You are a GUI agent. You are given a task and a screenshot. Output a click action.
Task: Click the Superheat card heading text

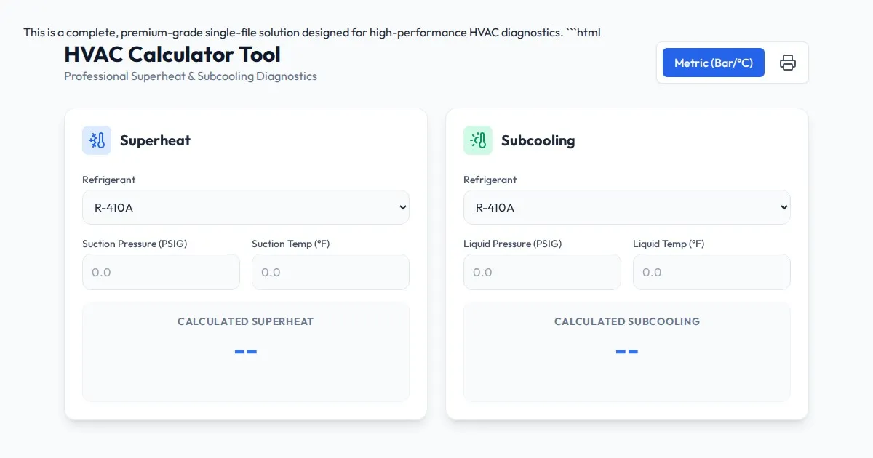point(155,140)
